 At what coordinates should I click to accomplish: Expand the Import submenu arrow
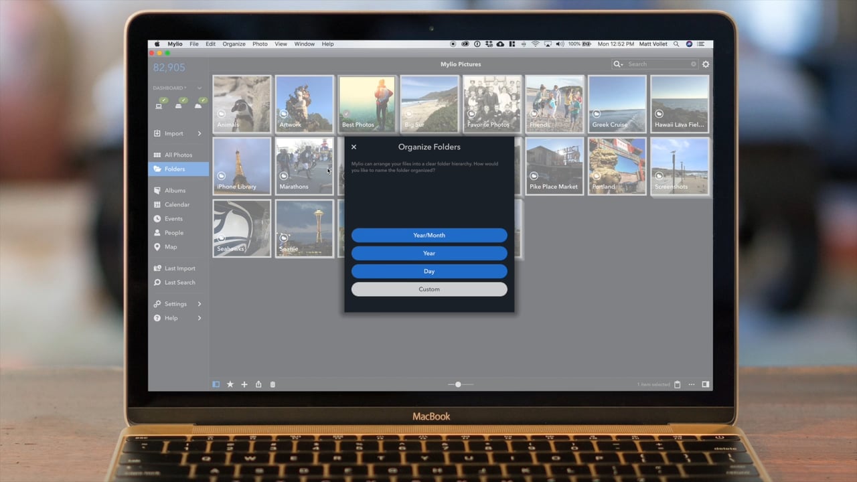200,134
